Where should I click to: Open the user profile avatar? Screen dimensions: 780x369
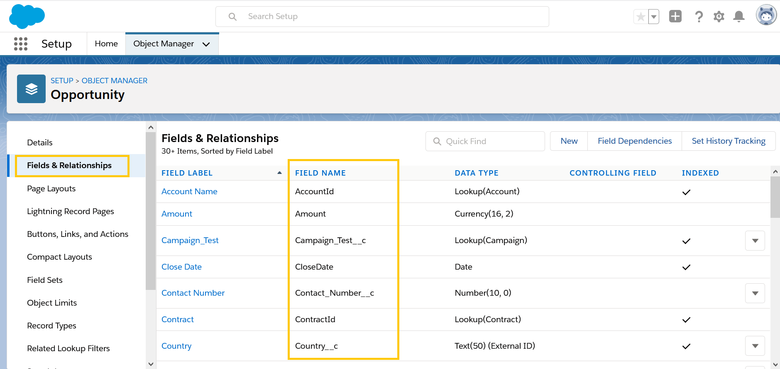[766, 16]
